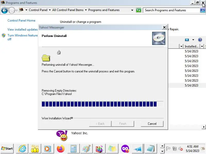Click the green Refresh button

pyautogui.click(x=139, y=10)
